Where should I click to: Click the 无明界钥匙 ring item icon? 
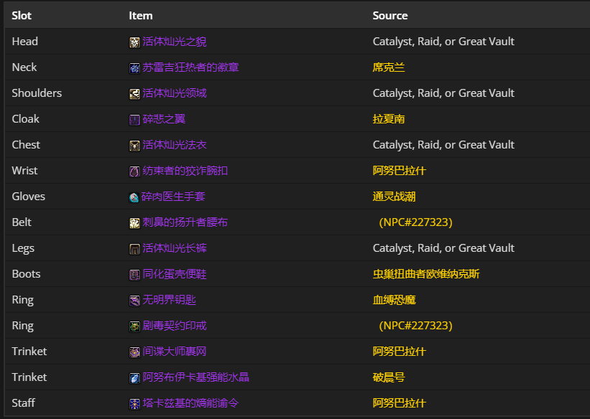point(134,300)
